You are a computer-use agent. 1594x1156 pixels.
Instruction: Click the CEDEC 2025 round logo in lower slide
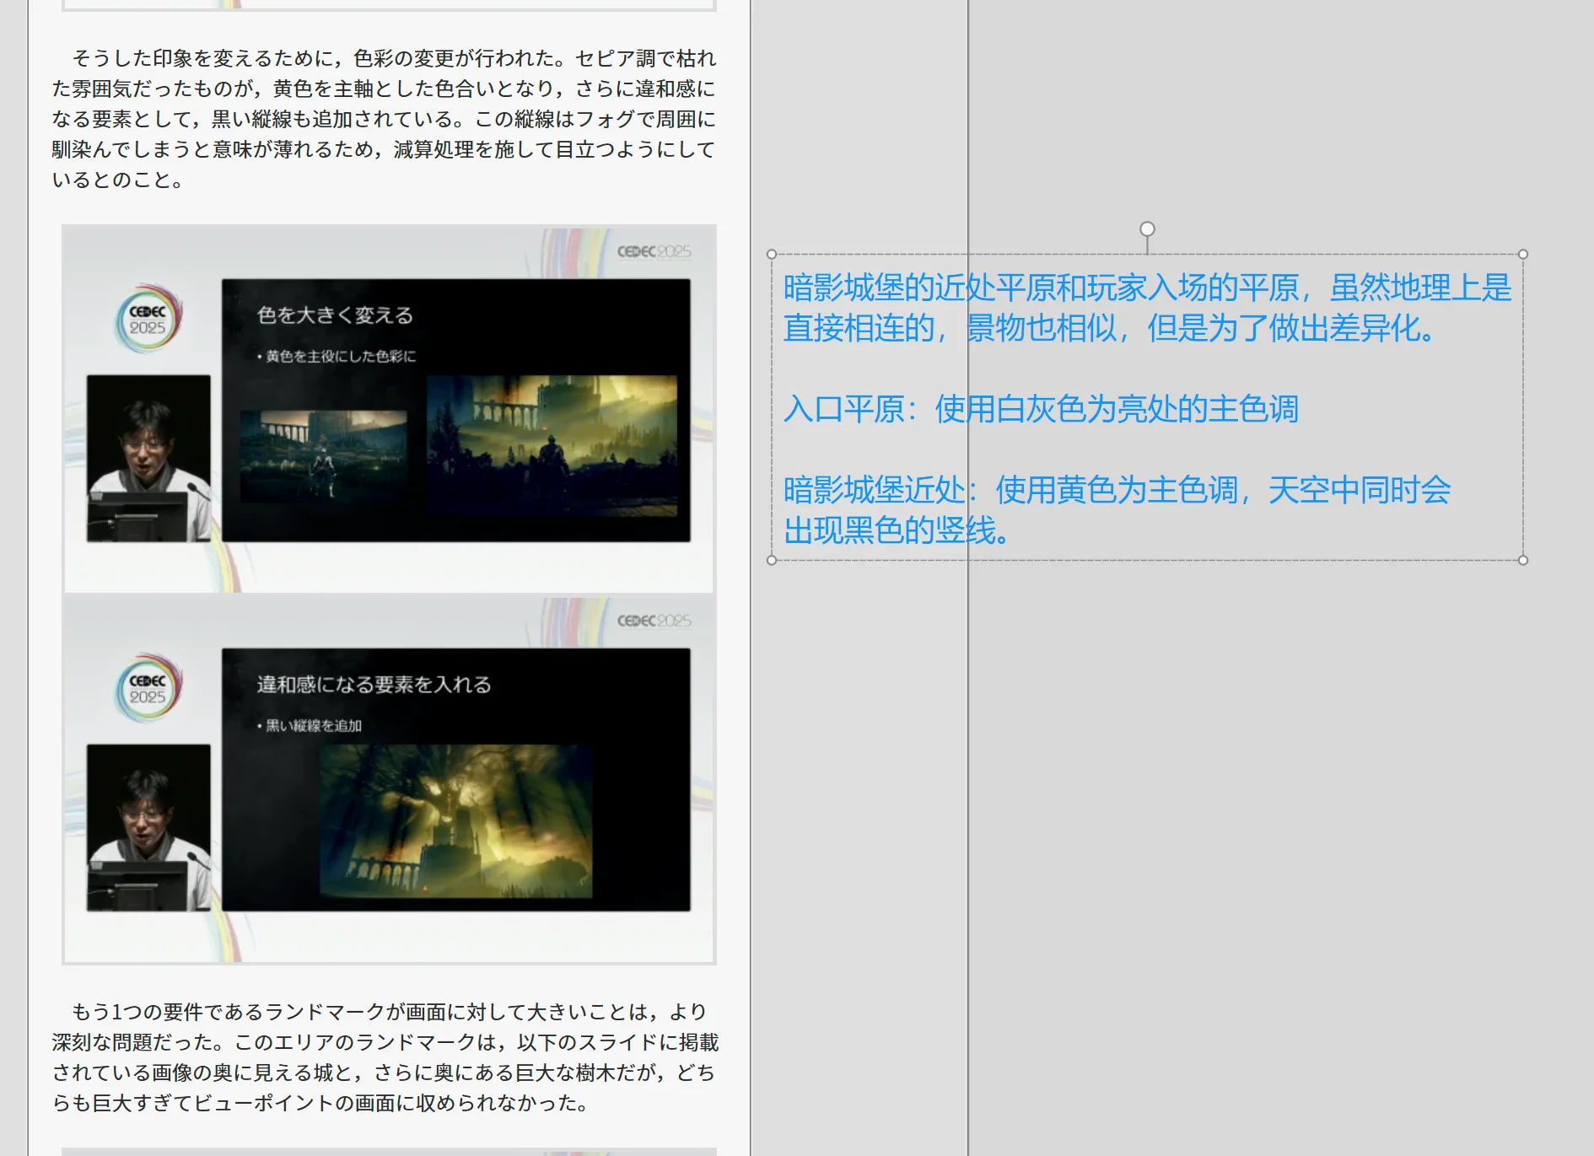point(148,688)
